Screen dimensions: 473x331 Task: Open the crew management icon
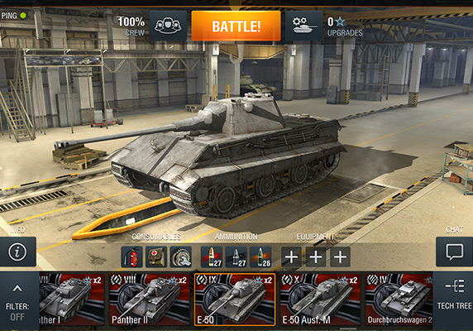pyautogui.click(x=168, y=26)
